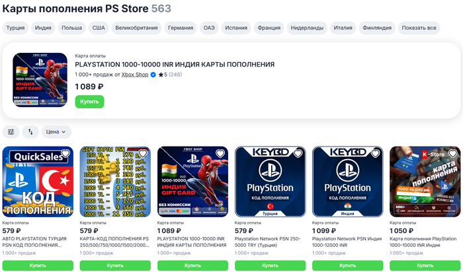Open the KEYBD PlayStation Турция thumbnail
The width and height of the screenshot is (463, 272).
tap(270, 182)
